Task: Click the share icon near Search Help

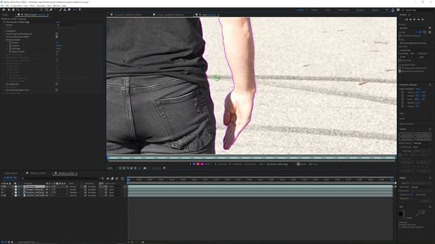Action: [x=393, y=10]
